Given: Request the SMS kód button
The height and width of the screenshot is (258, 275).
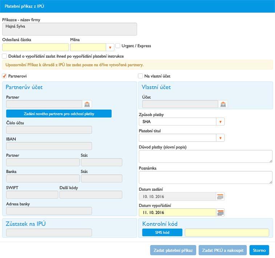Looking at the screenshot, I should (x=162, y=233).
